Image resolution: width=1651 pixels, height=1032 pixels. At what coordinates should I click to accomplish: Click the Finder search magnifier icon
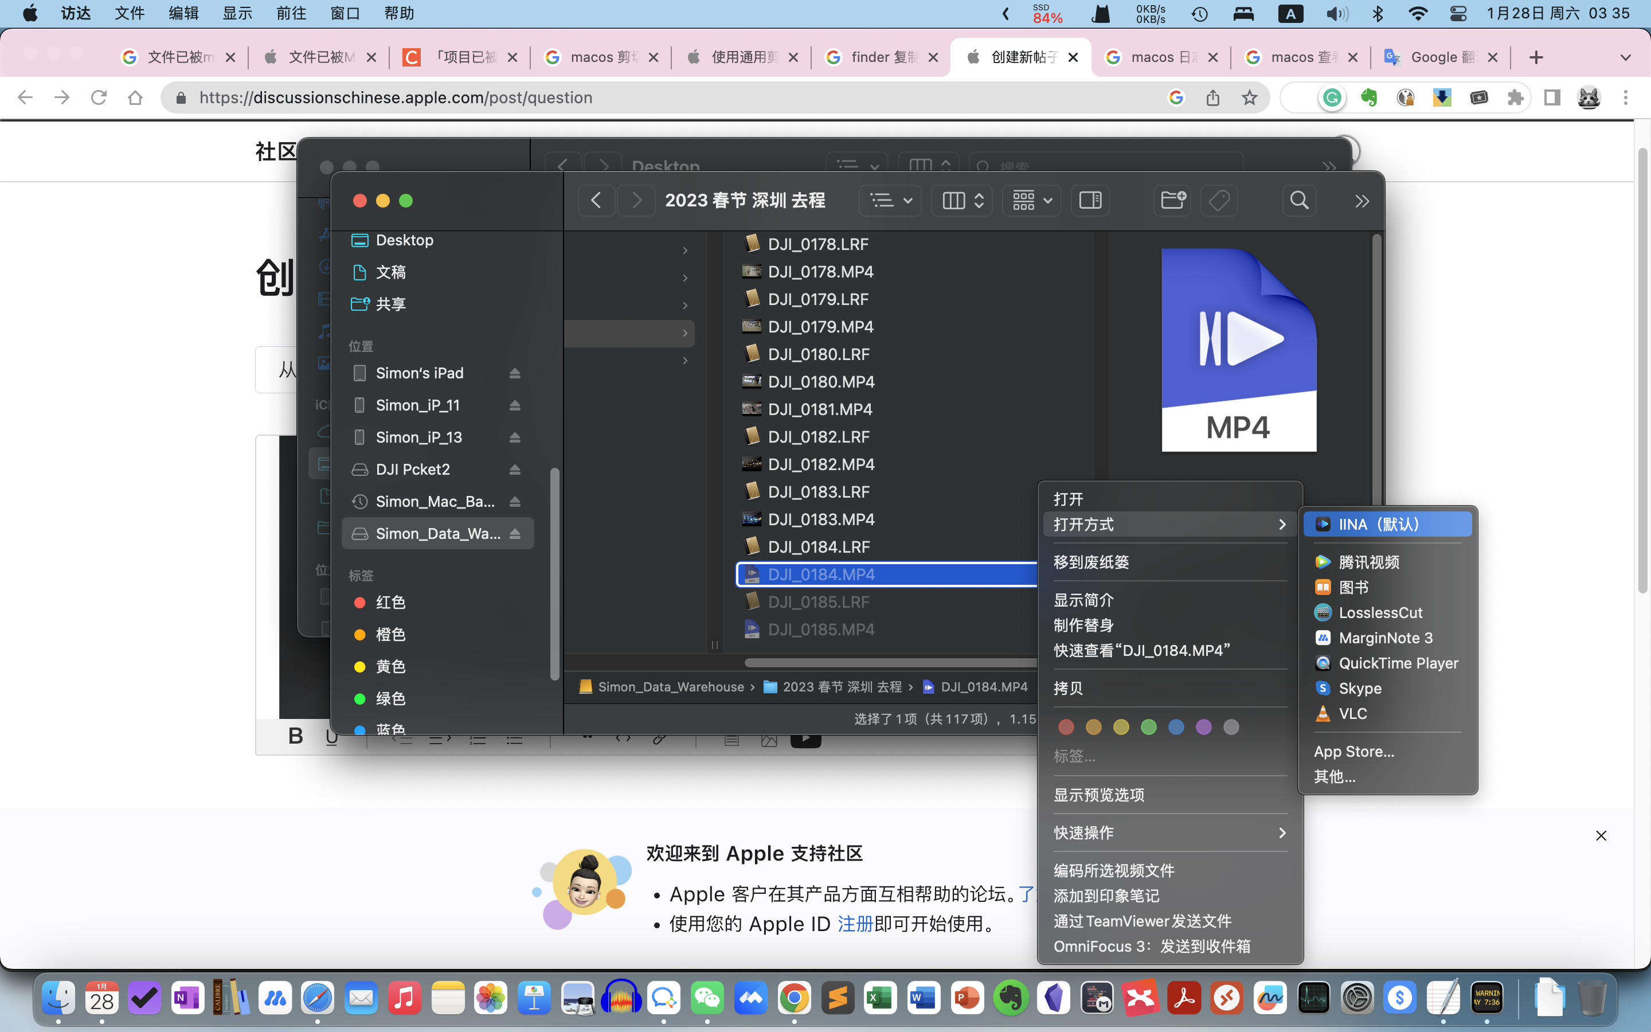pos(1299,200)
